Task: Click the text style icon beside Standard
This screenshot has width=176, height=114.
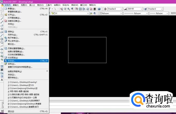Action: 105,9
